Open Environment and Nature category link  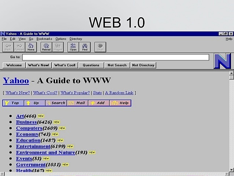click(45, 152)
